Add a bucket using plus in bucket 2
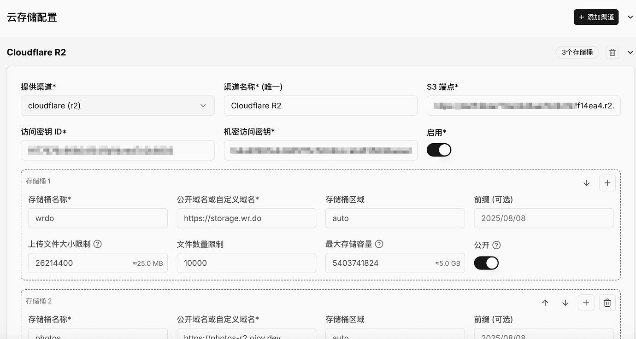 click(586, 303)
